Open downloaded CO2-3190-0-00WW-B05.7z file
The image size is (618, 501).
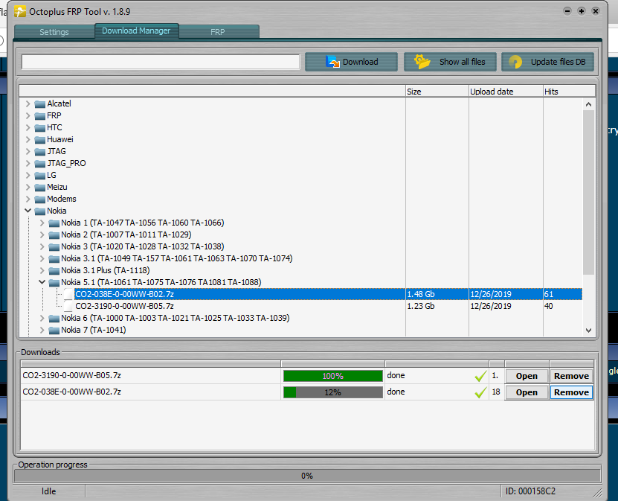pyautogui.click(x=527, y=376)
